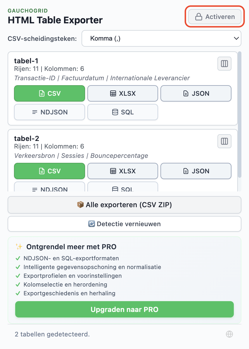Export tabel-1 as JSON
Viewport: 249px width, 349px height.
point(196,93)
